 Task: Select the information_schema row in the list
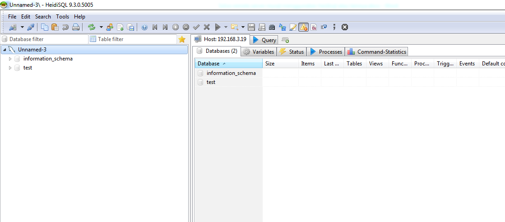[x=231, y=73]
